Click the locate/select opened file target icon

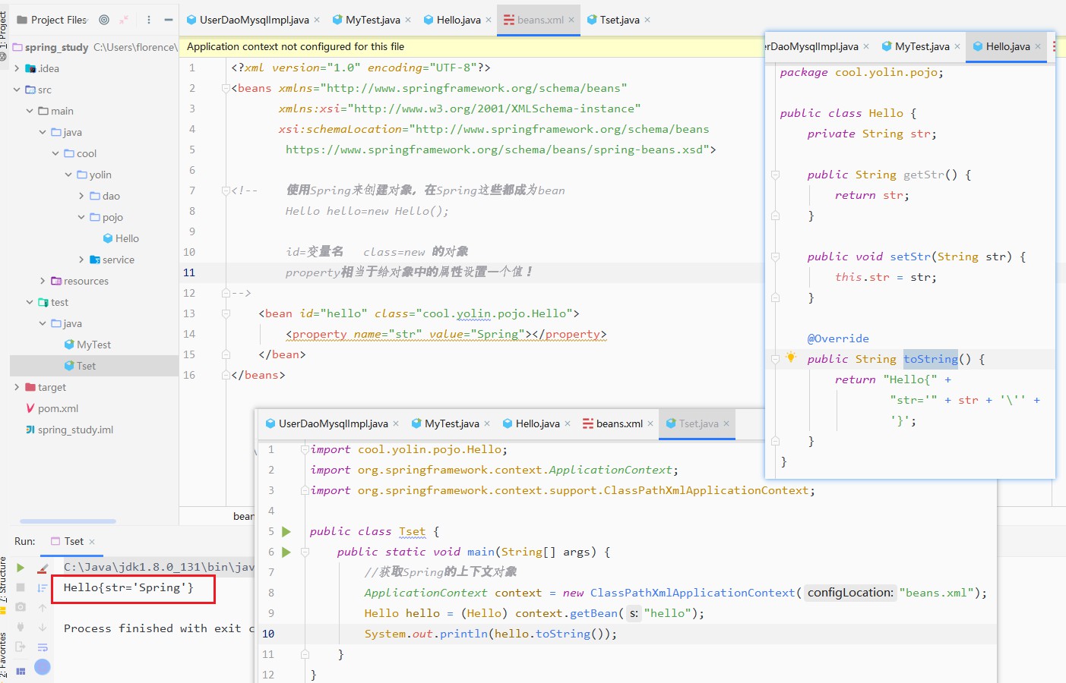pos(104,20)
